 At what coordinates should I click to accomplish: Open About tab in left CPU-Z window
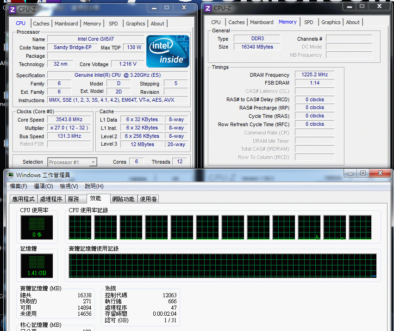157,24
